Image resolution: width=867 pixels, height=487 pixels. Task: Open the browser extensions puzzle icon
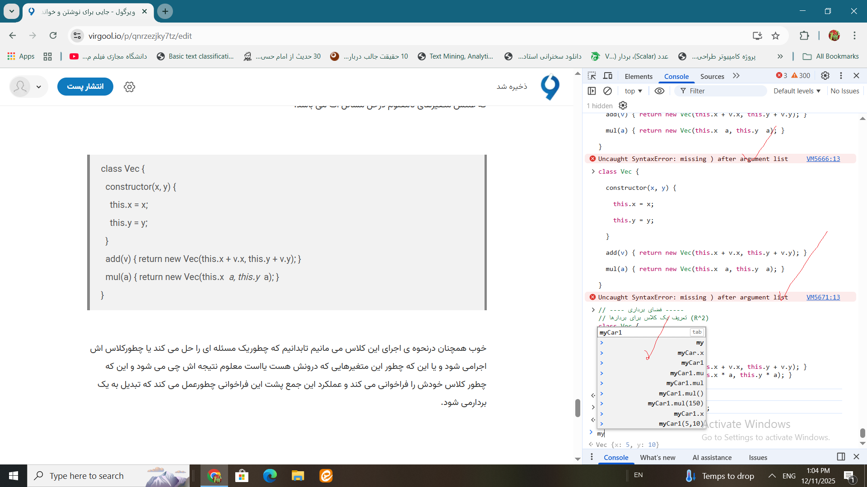coord(804,36)
